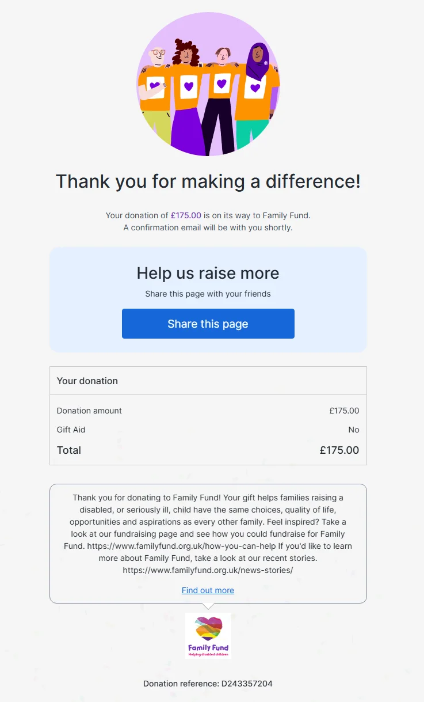The width and height of the screenshot is (424, 702).
Task: Click the Help us raise more heading
Action: (x=208, y=273)
